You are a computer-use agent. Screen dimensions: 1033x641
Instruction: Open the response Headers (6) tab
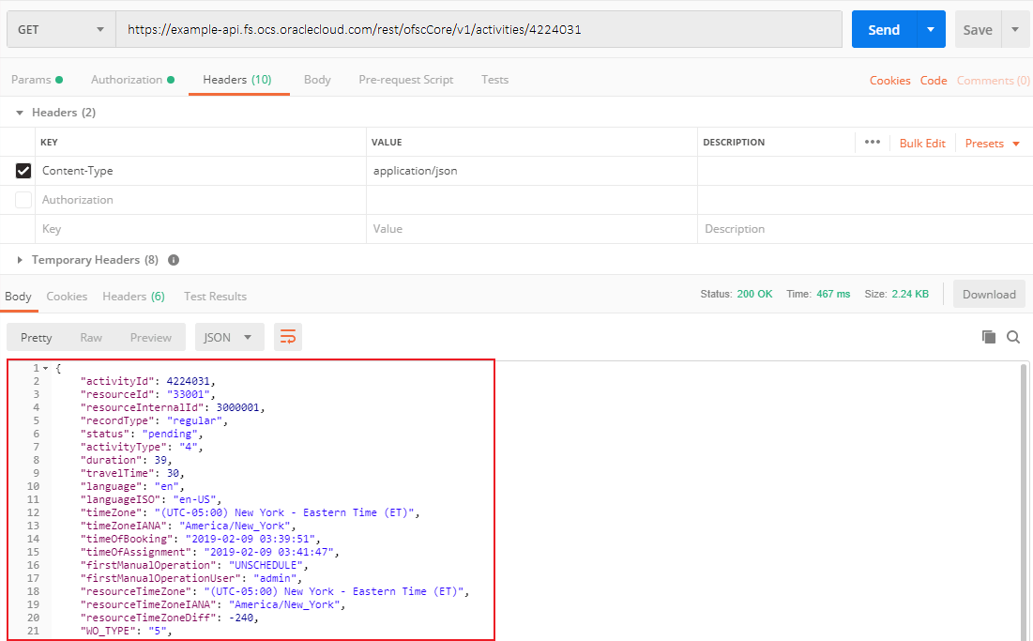pos(134,297)
